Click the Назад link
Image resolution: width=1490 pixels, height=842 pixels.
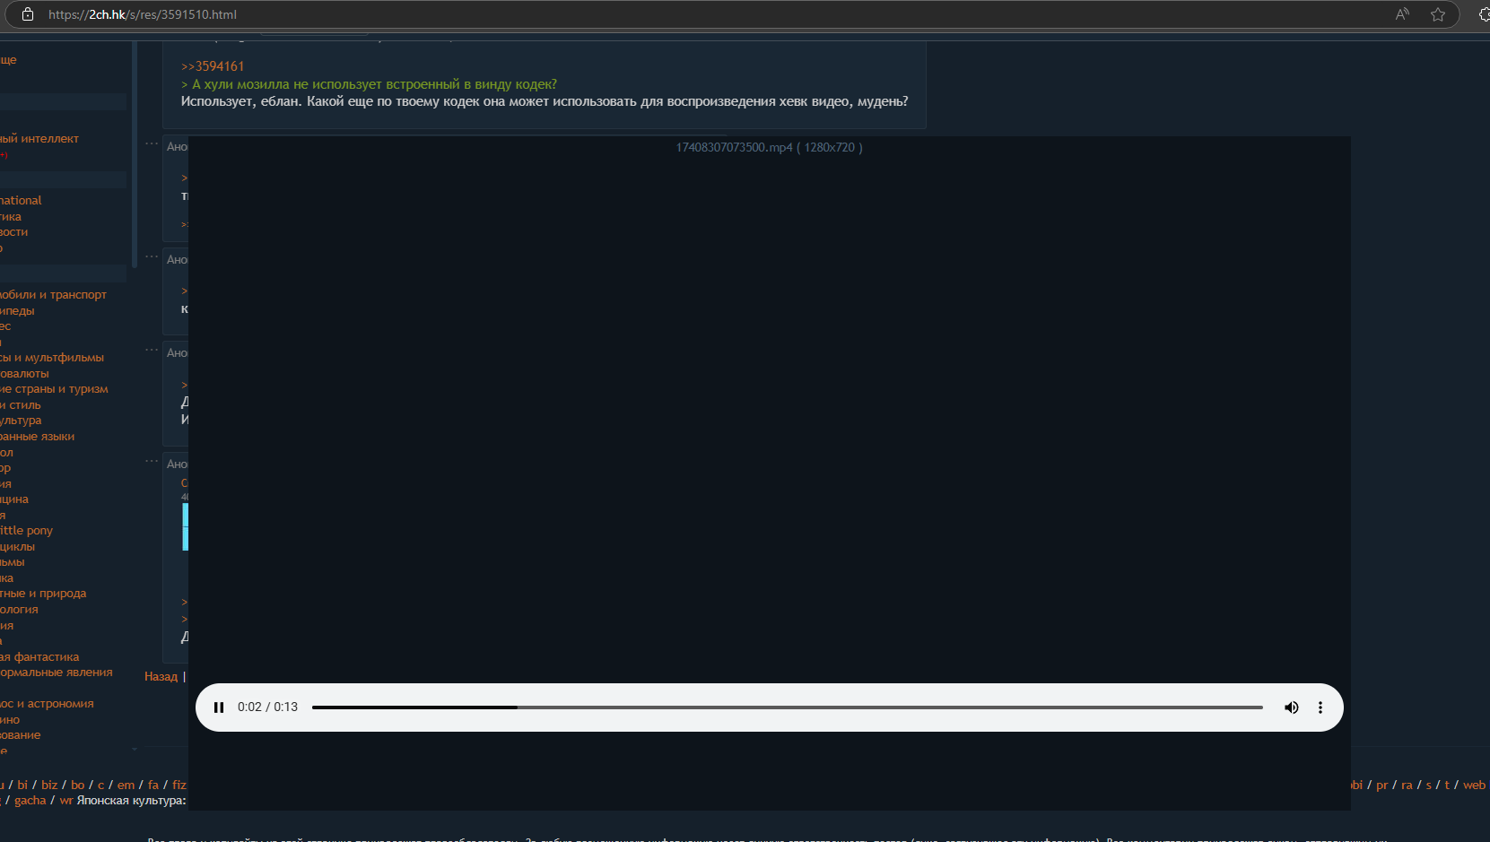(161, 676)
